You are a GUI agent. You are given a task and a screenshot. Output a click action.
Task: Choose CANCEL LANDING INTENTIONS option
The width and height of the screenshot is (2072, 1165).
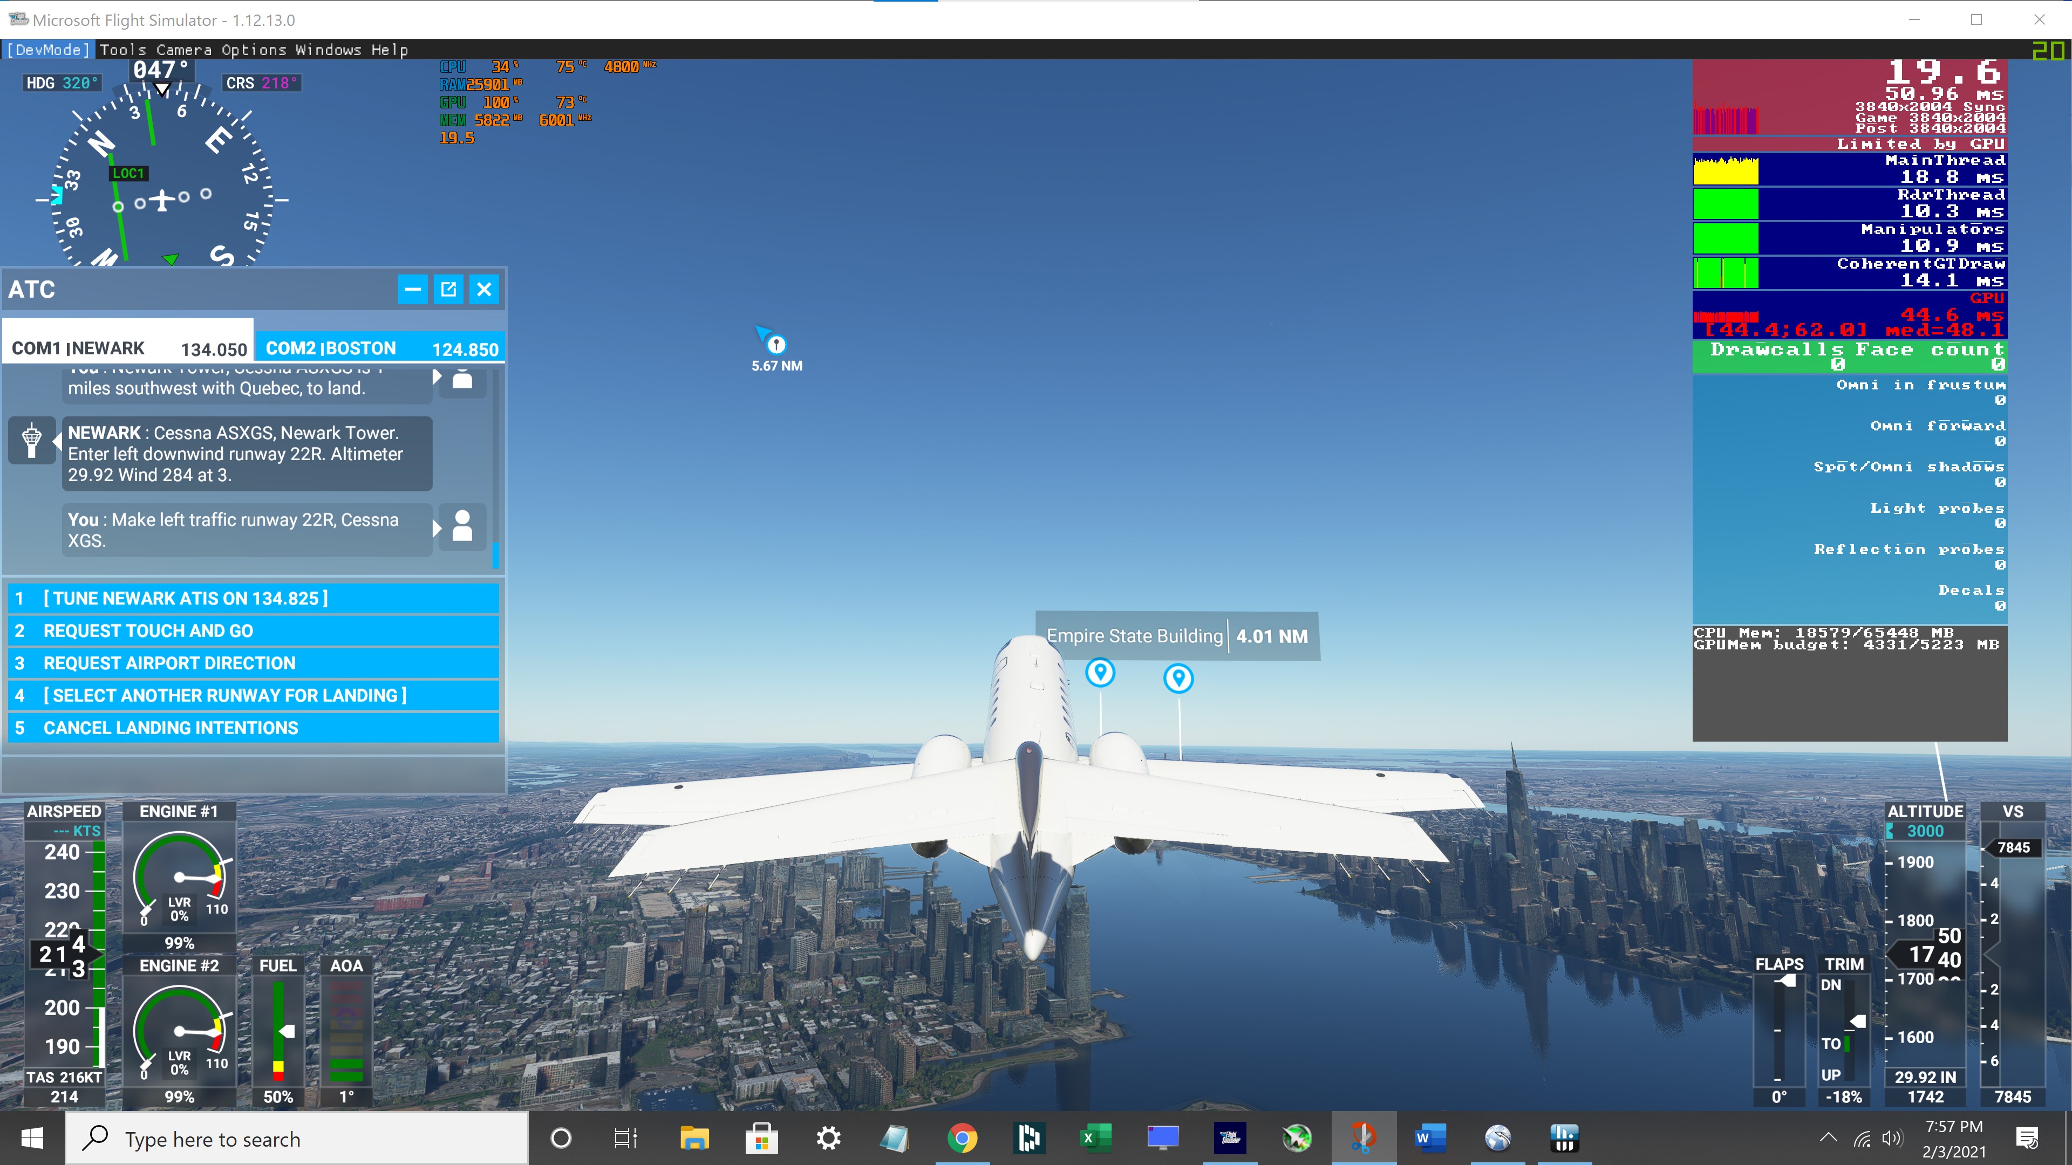pyautogui.click(x=254, y=728)
